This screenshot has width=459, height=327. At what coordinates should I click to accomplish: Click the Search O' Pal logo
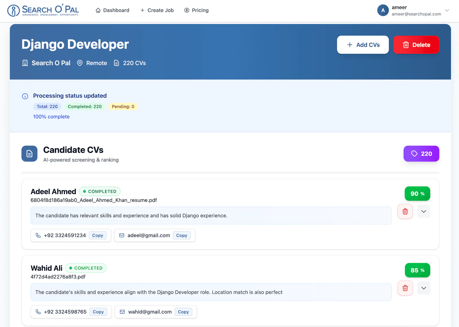click(x=43, y=10)
